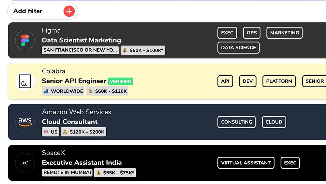Click the REMOTE IN MUMBAI location badge
This screenshot has width=326, height=184.
67,172
